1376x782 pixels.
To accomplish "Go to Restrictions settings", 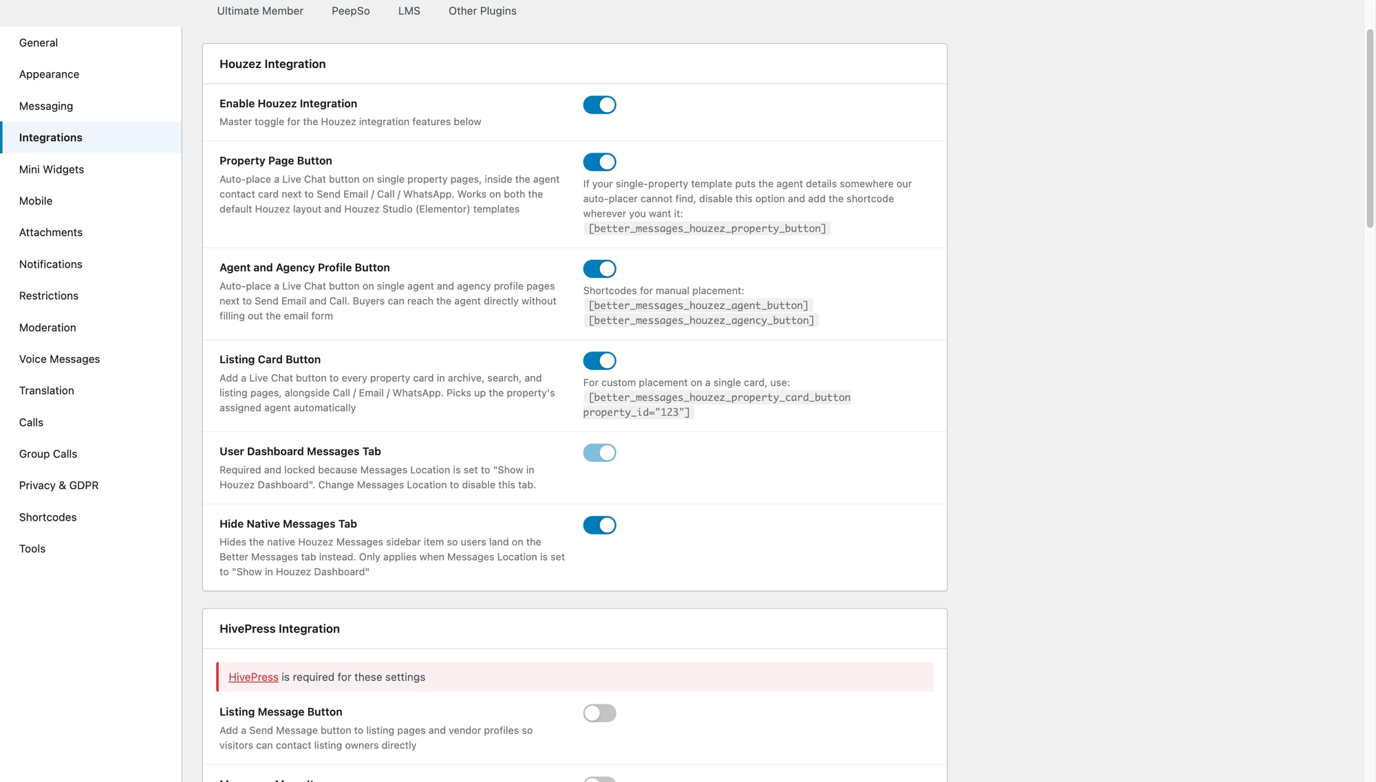I will [x=91, y=296].
